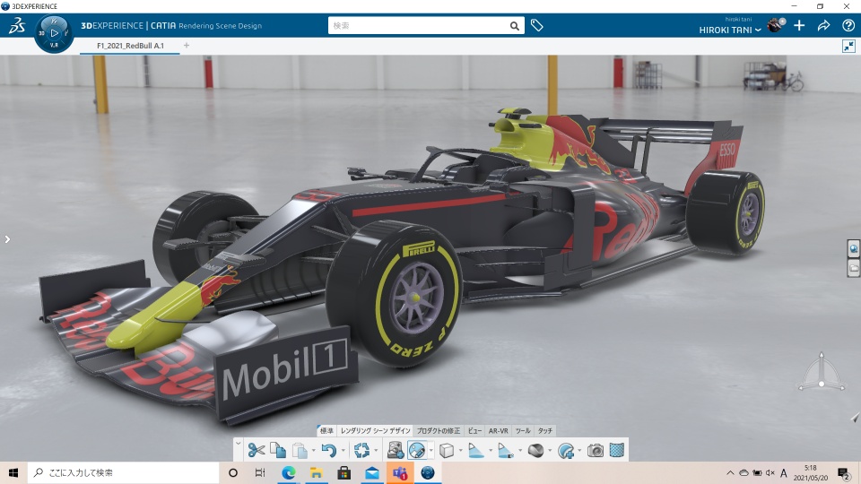861x484 pixels.
Task: Open the tag (6WTags) icon
Action: tap(536, 25)
